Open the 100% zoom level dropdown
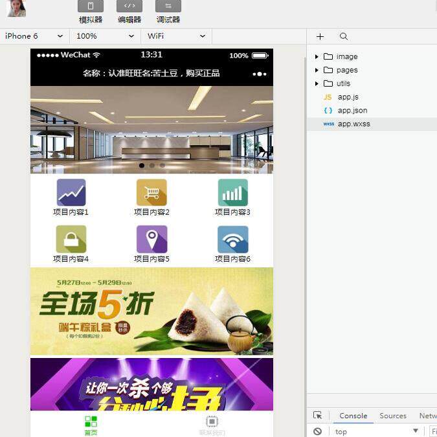 click(105, 36)
